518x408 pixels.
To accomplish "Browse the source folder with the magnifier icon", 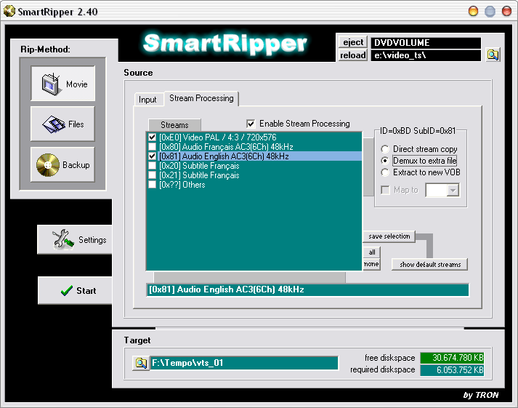I will [x=493, y=55].
